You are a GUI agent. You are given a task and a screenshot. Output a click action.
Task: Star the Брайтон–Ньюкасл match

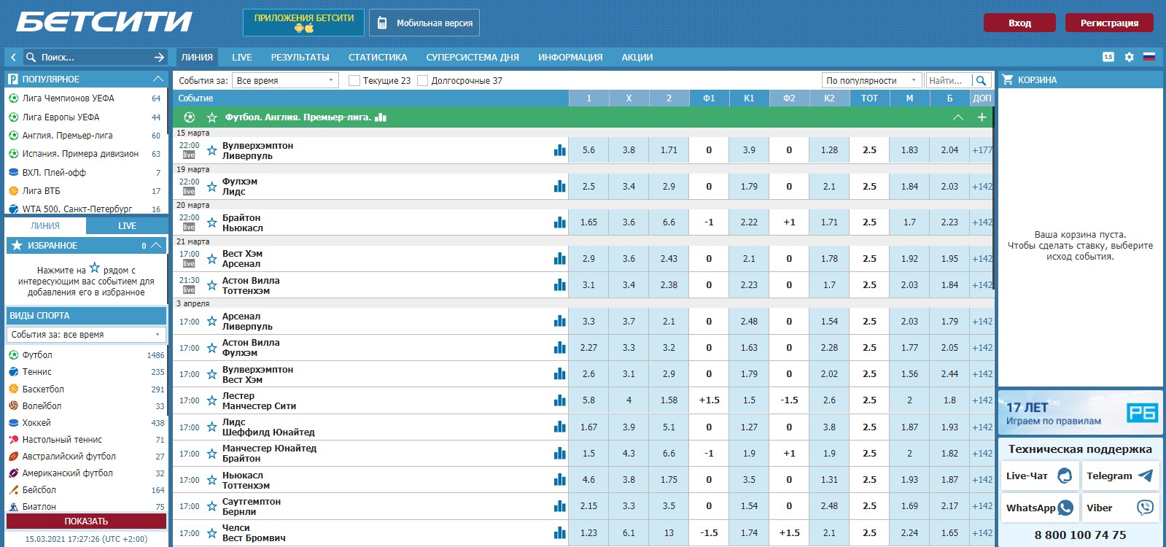(211, 222)
